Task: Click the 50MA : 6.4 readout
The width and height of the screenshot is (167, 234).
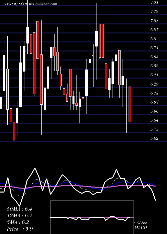Action: pyautogui.click(x=19, y=209)
